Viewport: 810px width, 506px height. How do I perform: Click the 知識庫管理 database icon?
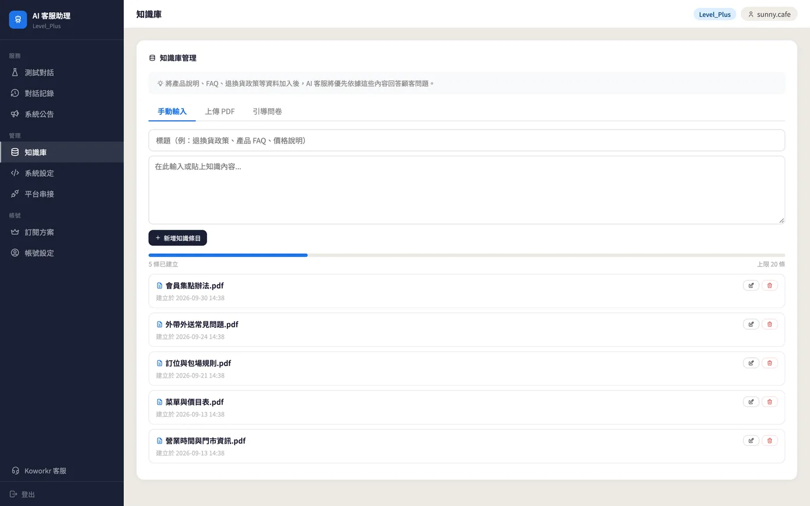[x=152, y=58]
